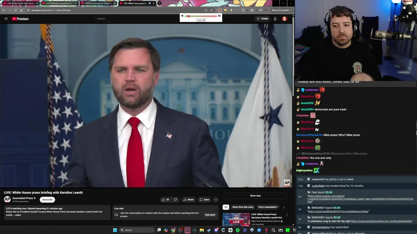Viewport: 417px width, 234px height.
Task: Reload the page in the browser
Action: (15, 10)
